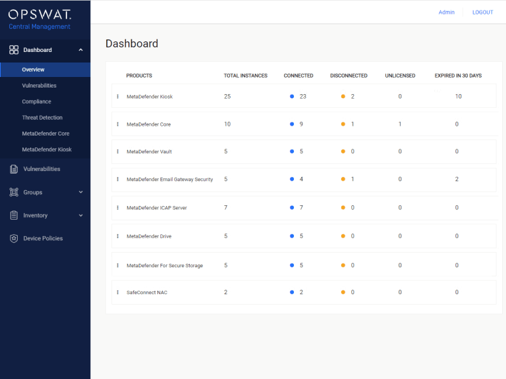Click the Inventory clipboard icon in the sidebar

pyautogui.click(x=14, y=215)
